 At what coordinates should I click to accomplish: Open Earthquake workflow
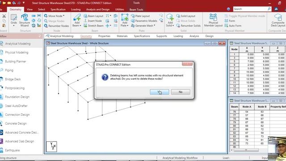point(12,150)
